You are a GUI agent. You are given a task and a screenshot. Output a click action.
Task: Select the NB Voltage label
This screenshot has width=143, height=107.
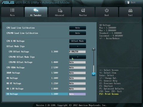(12, 78)
